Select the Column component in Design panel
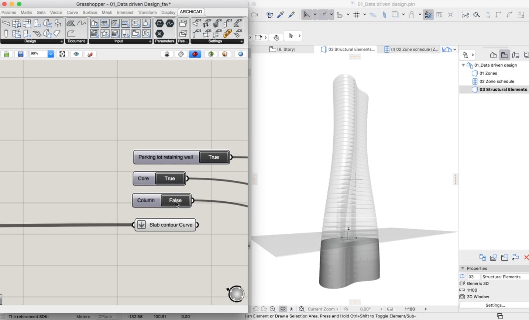The image size is (529, 320). pos(6,34)
